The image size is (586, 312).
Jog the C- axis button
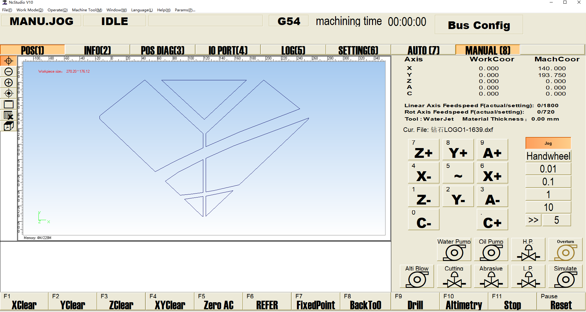click(424, 219)
